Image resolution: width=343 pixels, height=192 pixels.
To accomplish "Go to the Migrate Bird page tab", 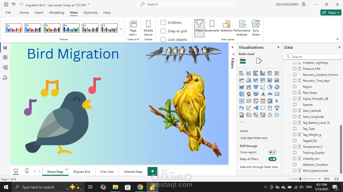I will (x=82, y=172).
